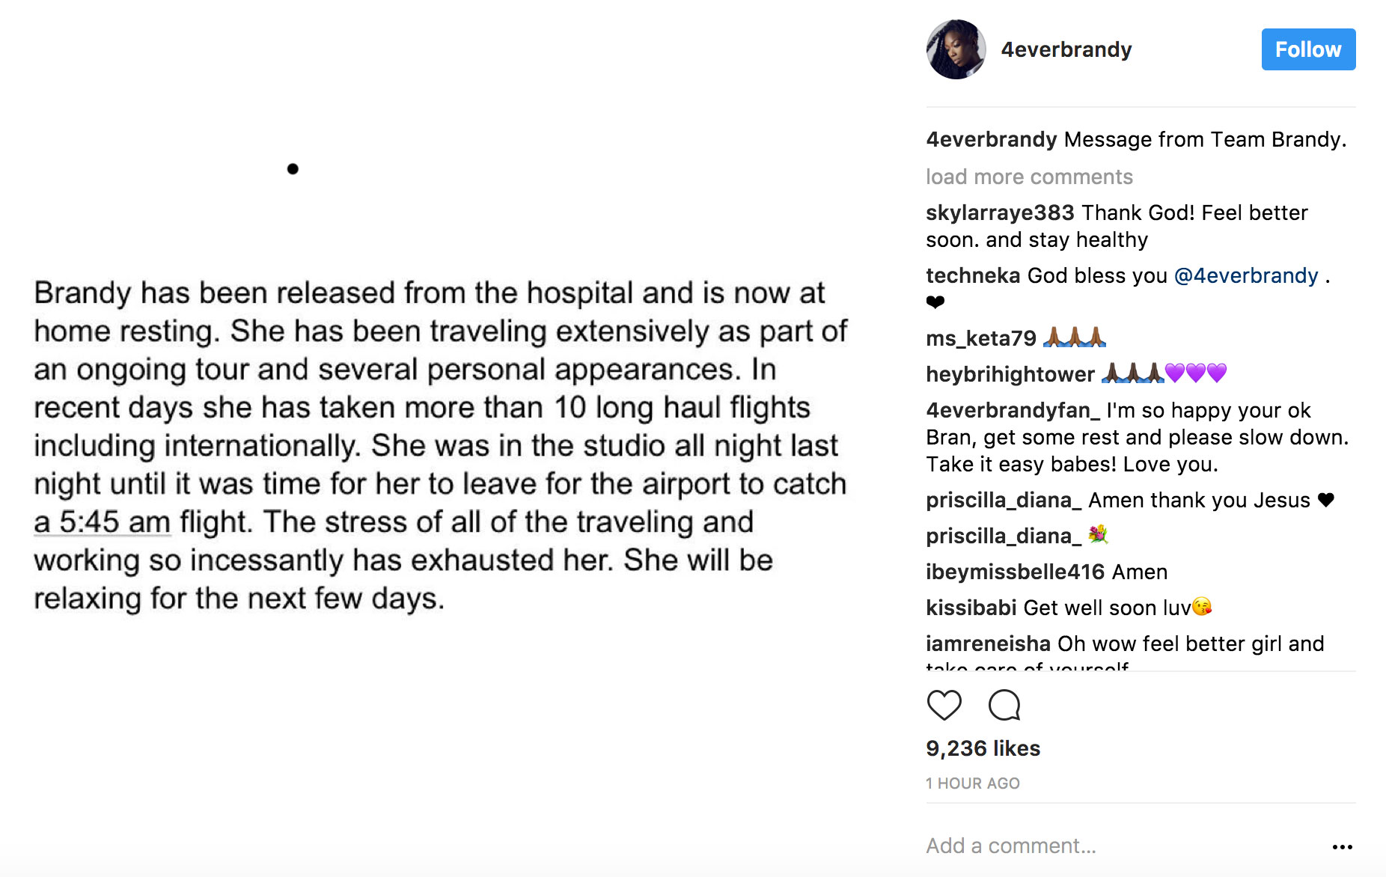This screenshot has width=1386, height=877.
Task: Expand load more comments
Action: (x=1029, y=177)
